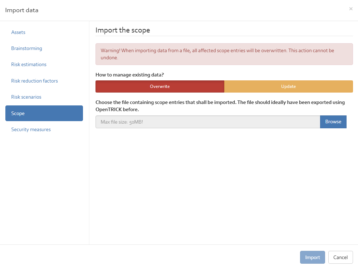Switch to the Brainstorming import tab
Image resolution: width=358 pixels, height=268 pixels.
pos(26,48)
